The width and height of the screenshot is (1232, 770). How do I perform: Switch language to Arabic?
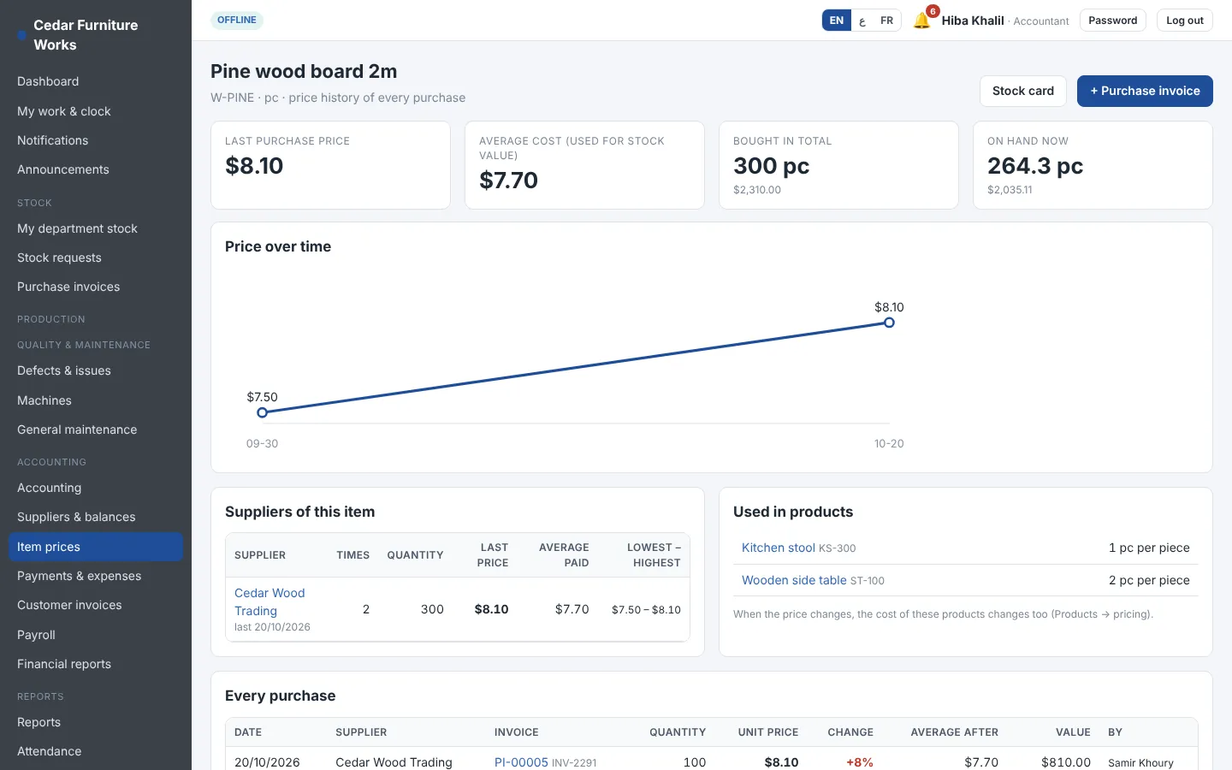(862, 21)
